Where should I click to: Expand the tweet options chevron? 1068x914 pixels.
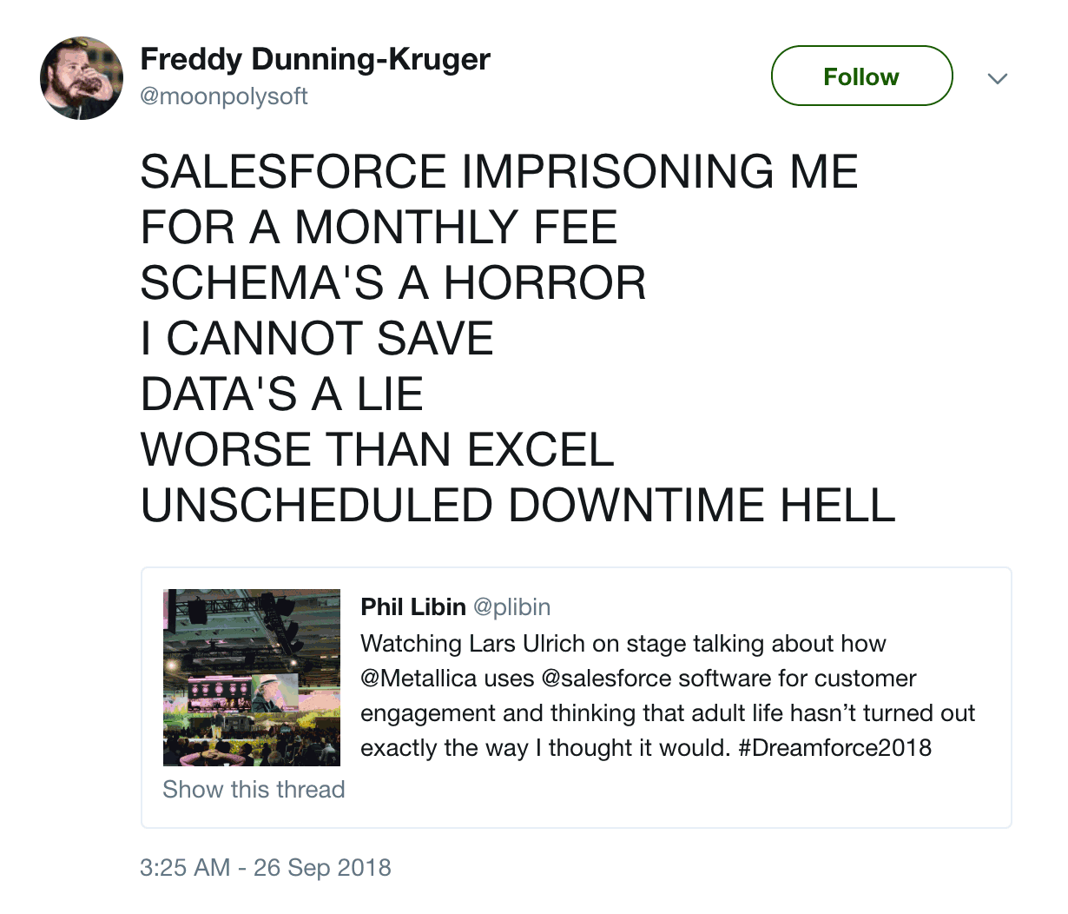(998, 78)
